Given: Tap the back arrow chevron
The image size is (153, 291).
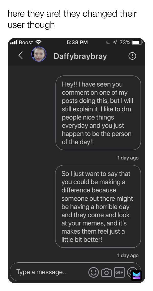Looking at the screenshot, I should (21, 55).
